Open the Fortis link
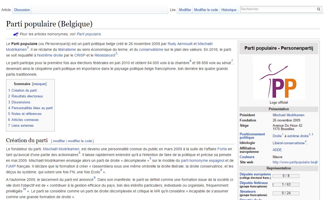 click(222, 149)
